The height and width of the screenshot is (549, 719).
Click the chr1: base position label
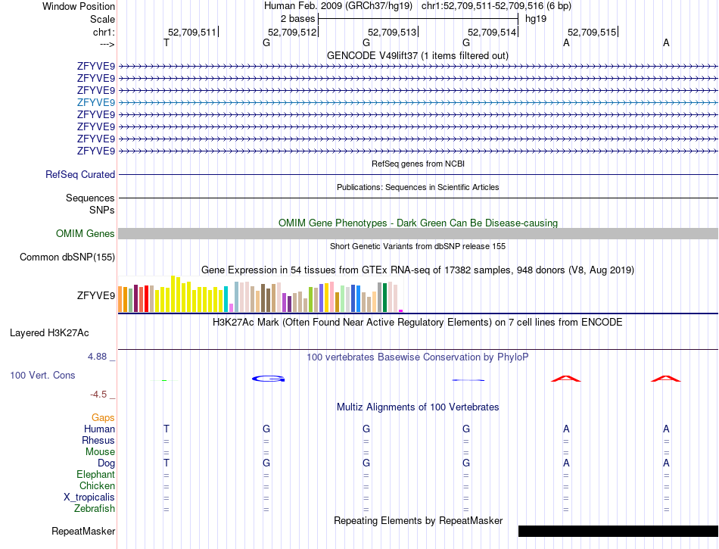tap(104, 32)
